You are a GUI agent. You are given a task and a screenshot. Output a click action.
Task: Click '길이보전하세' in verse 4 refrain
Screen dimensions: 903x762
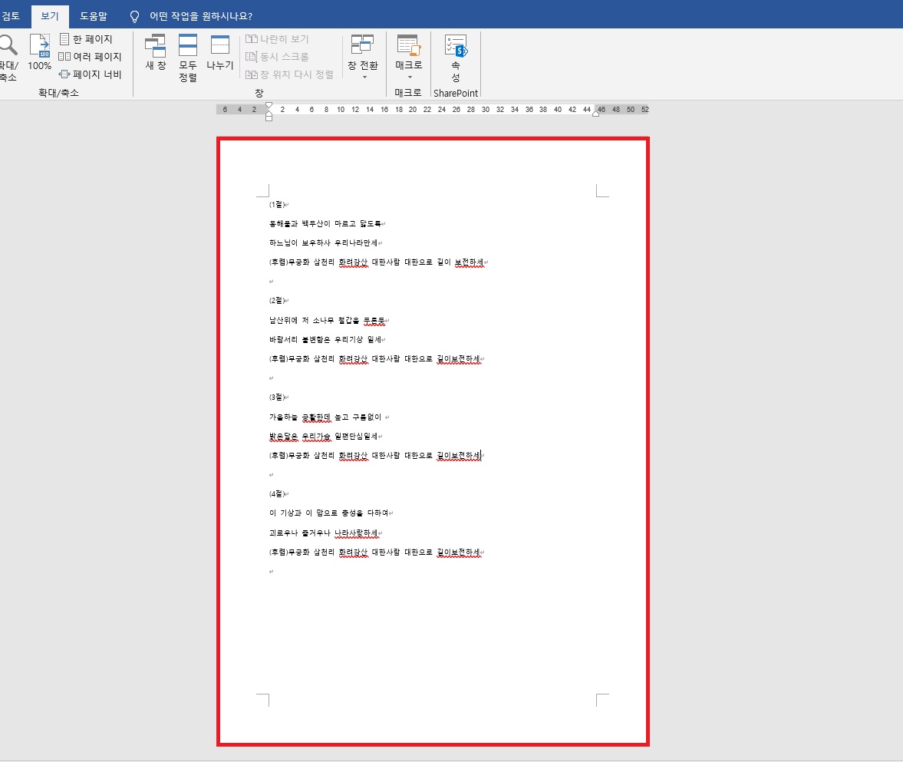coord(459,553)
